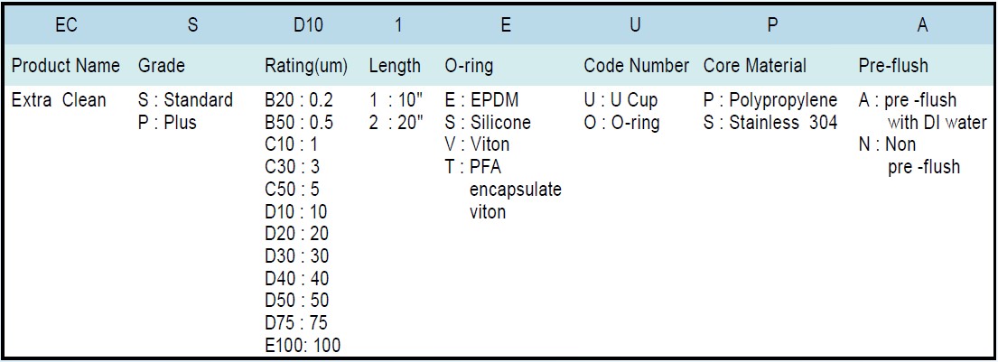Click the Pre-flush column header
998x362 pixels.
pos(893,66)
